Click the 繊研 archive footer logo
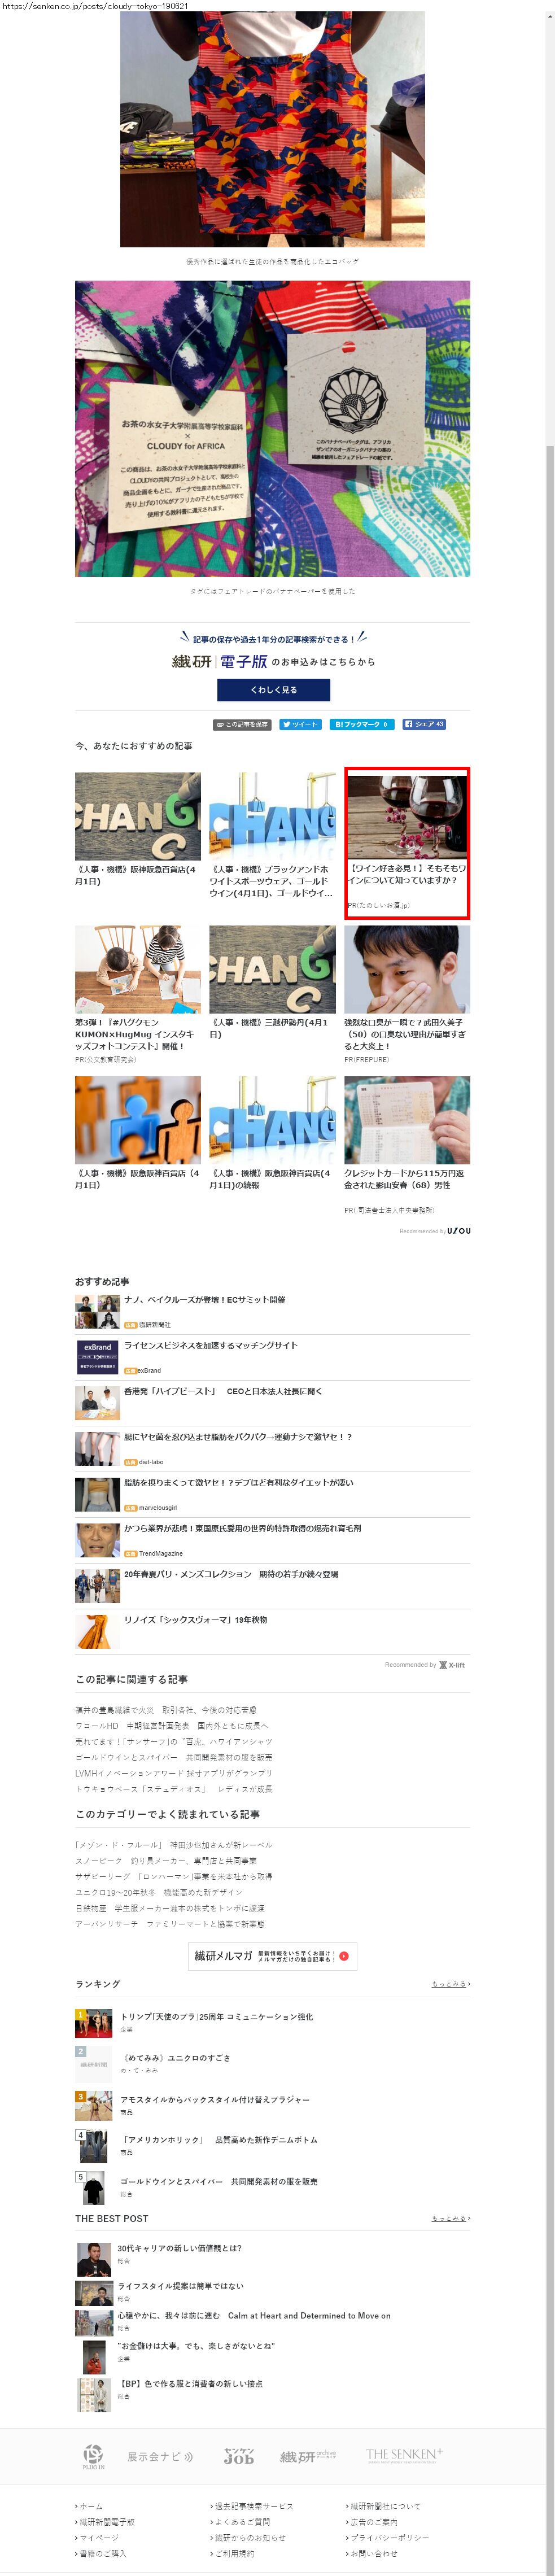Screen dimensions: 555x2576 pyautogui.click(x=307, y=2457)
